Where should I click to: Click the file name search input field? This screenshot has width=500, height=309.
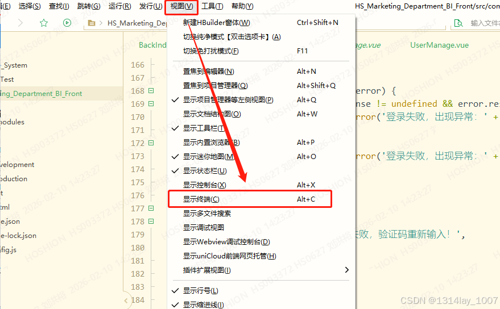coord(484,23)
